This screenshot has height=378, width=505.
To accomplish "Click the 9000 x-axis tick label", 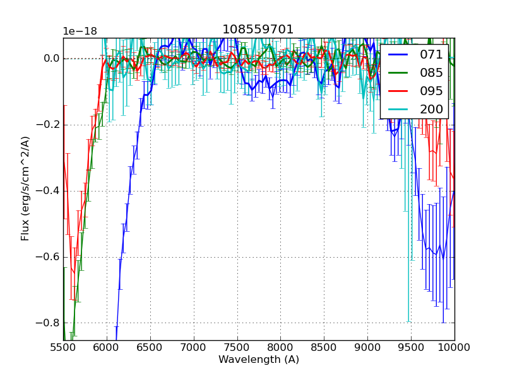I will tap(367, 346).
